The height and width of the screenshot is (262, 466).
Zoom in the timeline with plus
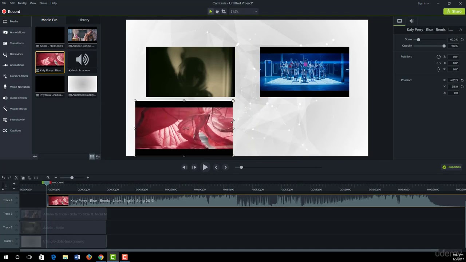[88, 178]
